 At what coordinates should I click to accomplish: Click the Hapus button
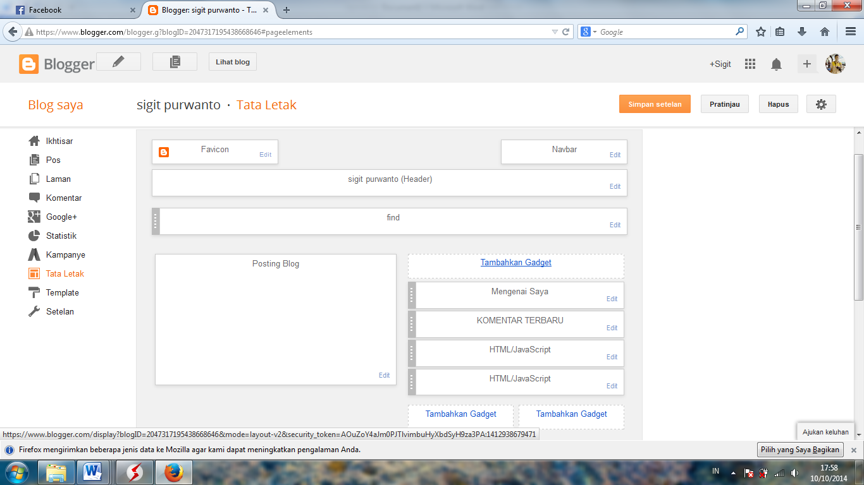pyautogui.click(x=779, y=104)
